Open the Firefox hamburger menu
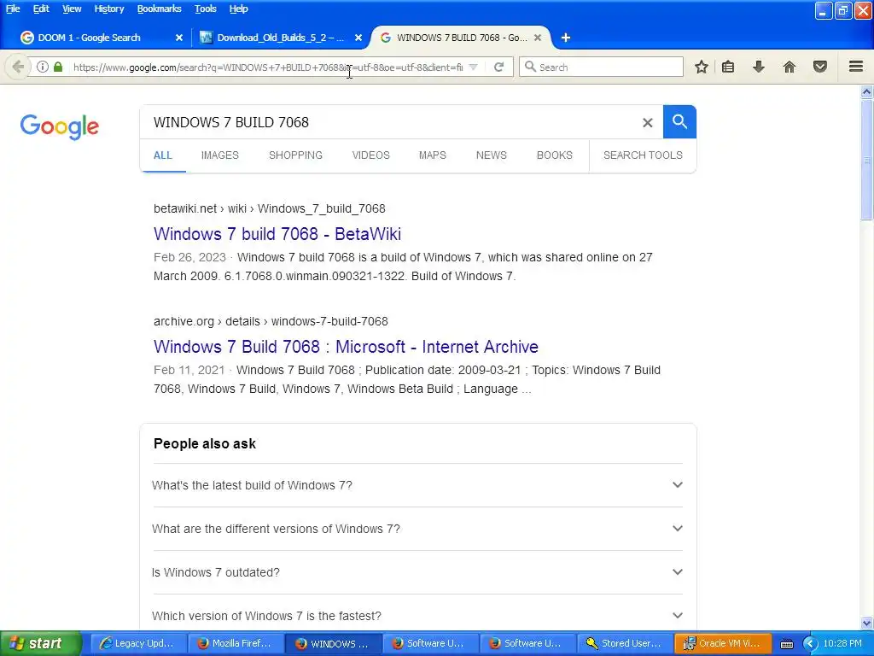Viewport: 874px width, 656px height. (856, 67)
